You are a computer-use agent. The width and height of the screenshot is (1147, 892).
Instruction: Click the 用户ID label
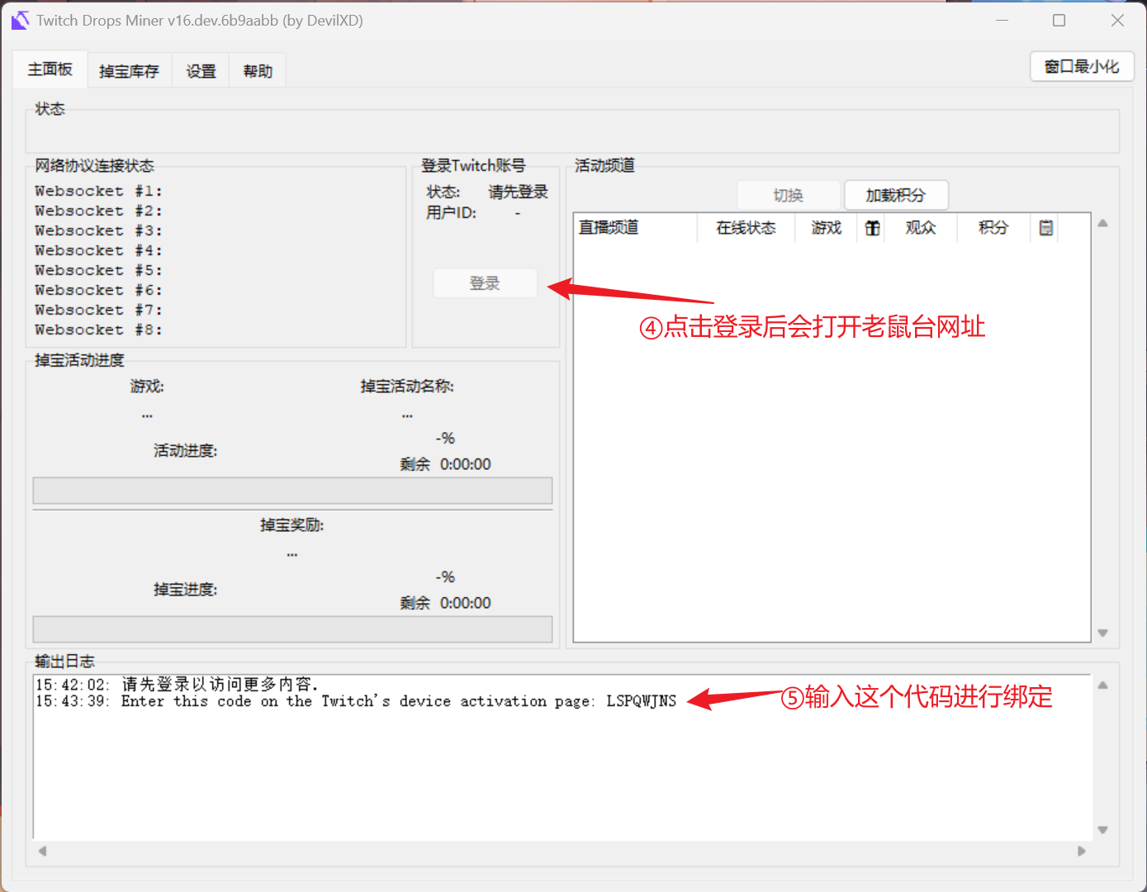451,213
